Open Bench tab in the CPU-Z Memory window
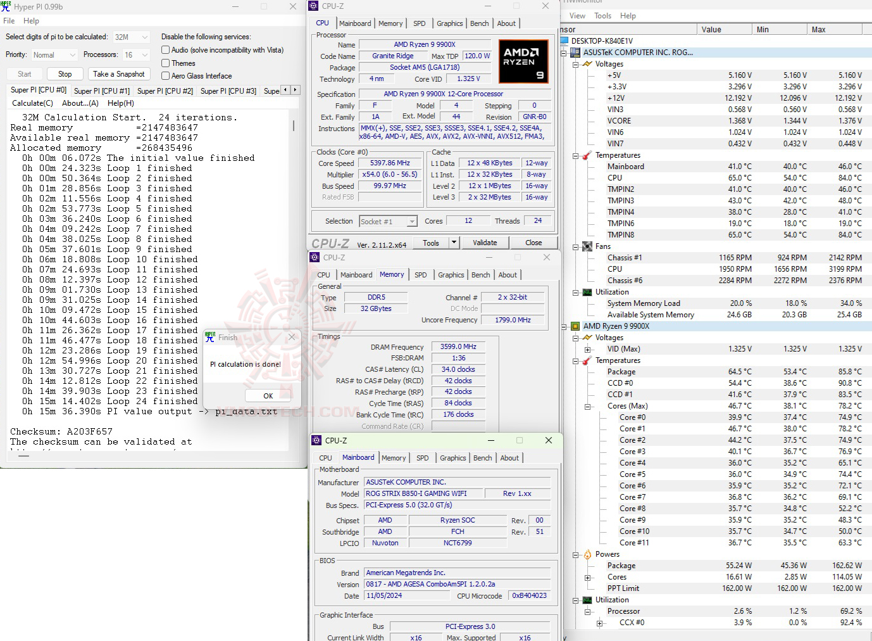872x641 pixels. 481,275
